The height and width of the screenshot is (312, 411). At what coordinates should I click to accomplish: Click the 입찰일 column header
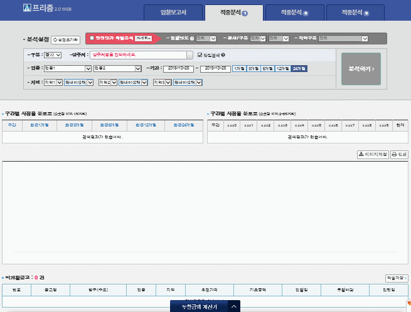click(x=301, y=290)
